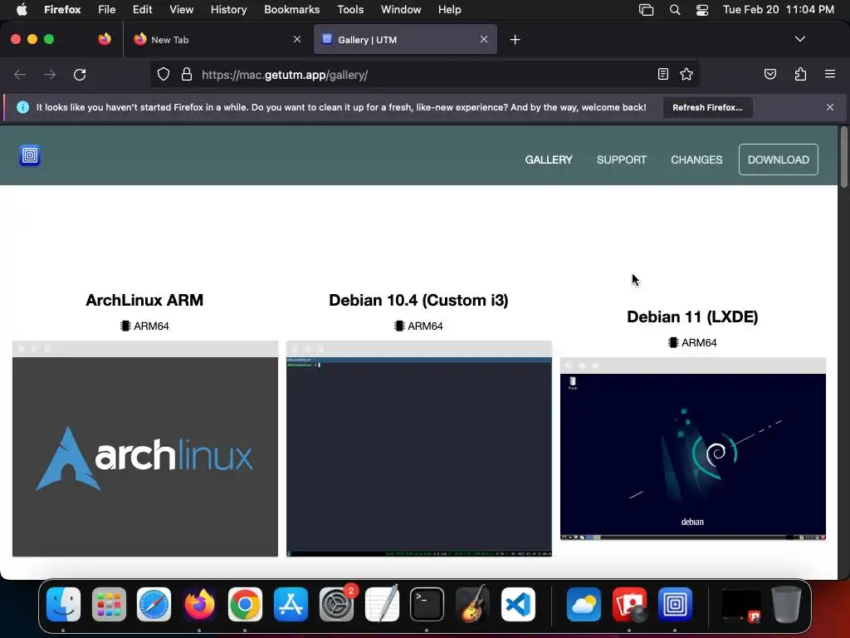Launch Google Chrome from the Dock

tap(245, 604)
